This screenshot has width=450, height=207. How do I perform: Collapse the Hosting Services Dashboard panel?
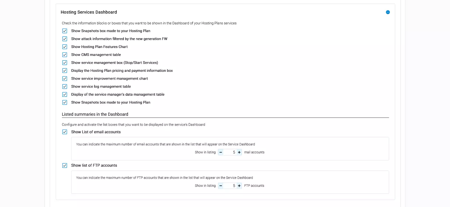[388, 12]
